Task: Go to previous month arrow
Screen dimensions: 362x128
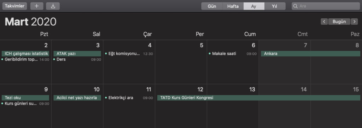Action: [x=324, y=21]
